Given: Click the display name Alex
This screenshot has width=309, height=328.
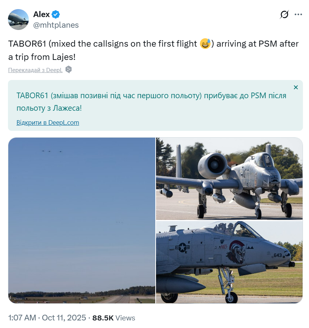Looking at the screenshot, I should tap(41, 14).
